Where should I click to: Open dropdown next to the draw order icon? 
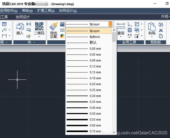(142, 30)
